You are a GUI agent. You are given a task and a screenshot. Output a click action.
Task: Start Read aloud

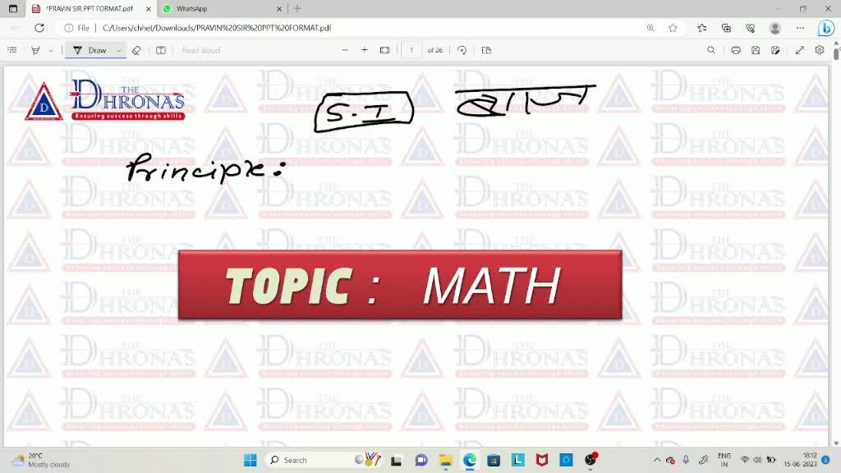(x=200, y=50)
